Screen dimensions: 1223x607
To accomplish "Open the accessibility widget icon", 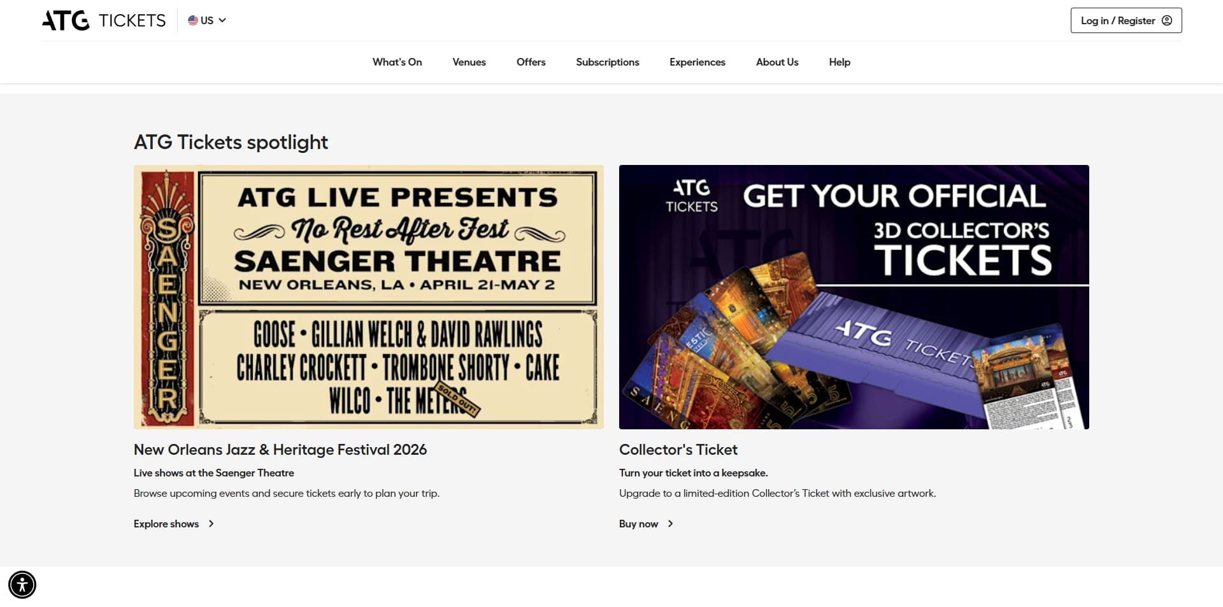I will click(22, 585).
